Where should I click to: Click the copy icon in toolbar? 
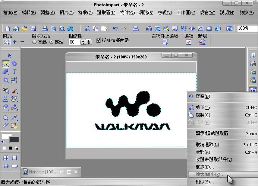click(x=95, y=29)
